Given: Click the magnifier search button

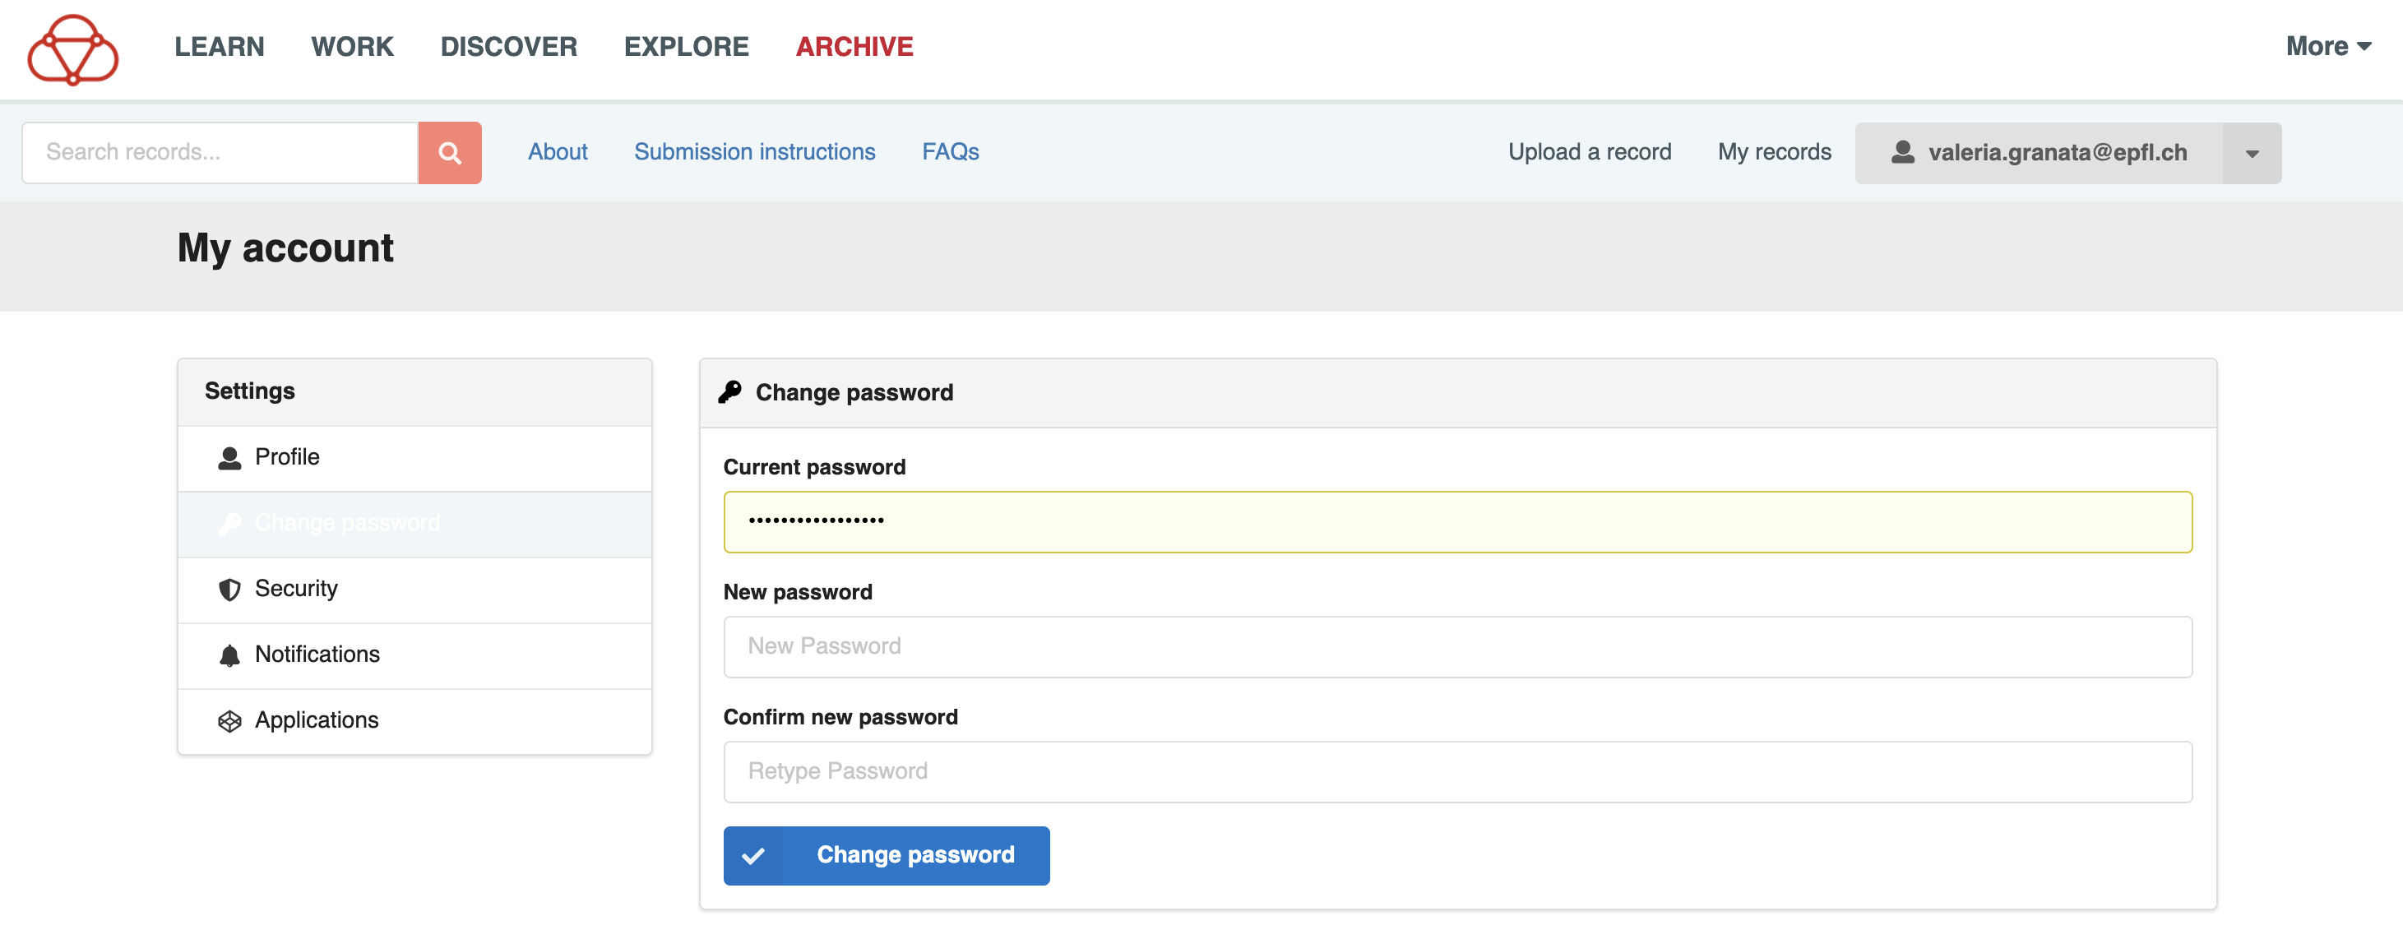Looking at the screenshot, I should pyautogui.click(x=450, y=153).
